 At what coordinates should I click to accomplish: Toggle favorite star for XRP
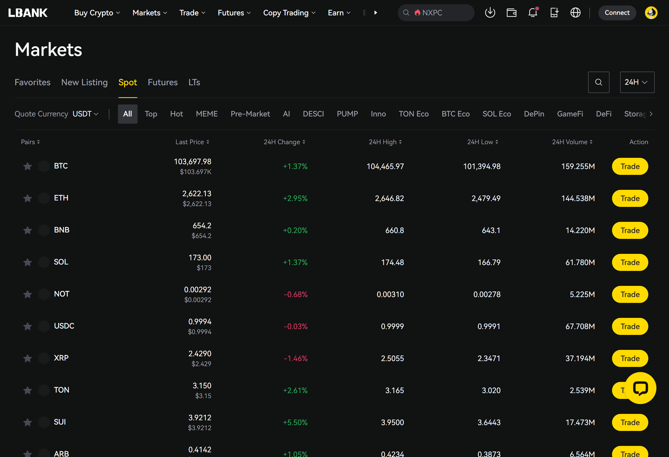[28, 358]
